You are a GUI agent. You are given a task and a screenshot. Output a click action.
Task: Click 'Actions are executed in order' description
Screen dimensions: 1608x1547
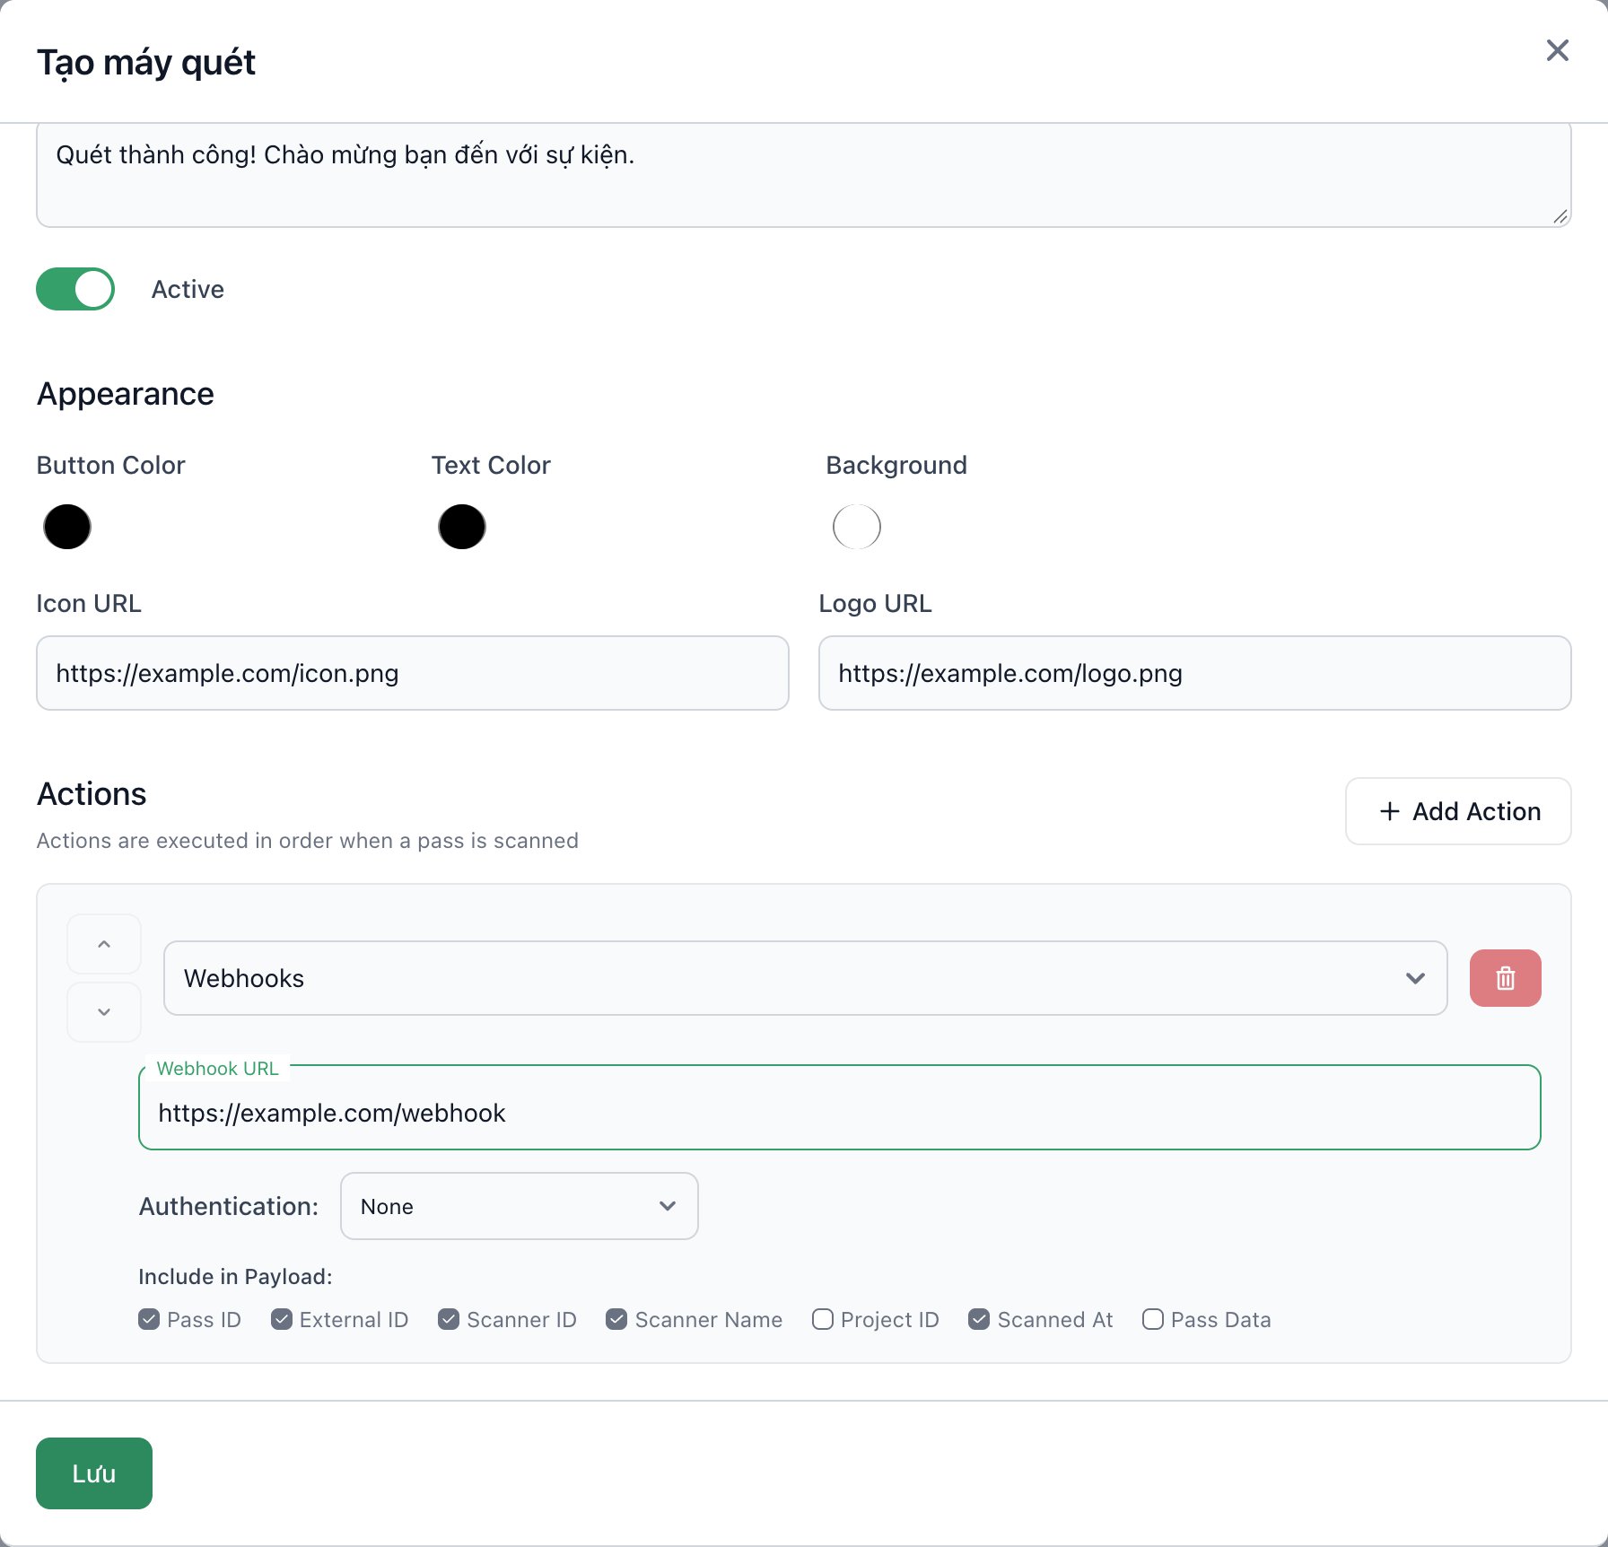(x=307, y=841)
